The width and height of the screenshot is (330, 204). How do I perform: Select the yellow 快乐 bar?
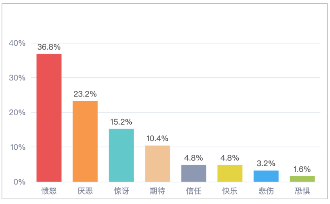(x=230, y=173)
